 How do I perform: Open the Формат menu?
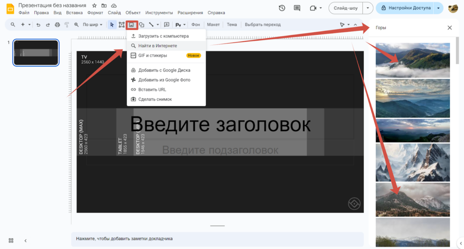[x=95, y=13]
